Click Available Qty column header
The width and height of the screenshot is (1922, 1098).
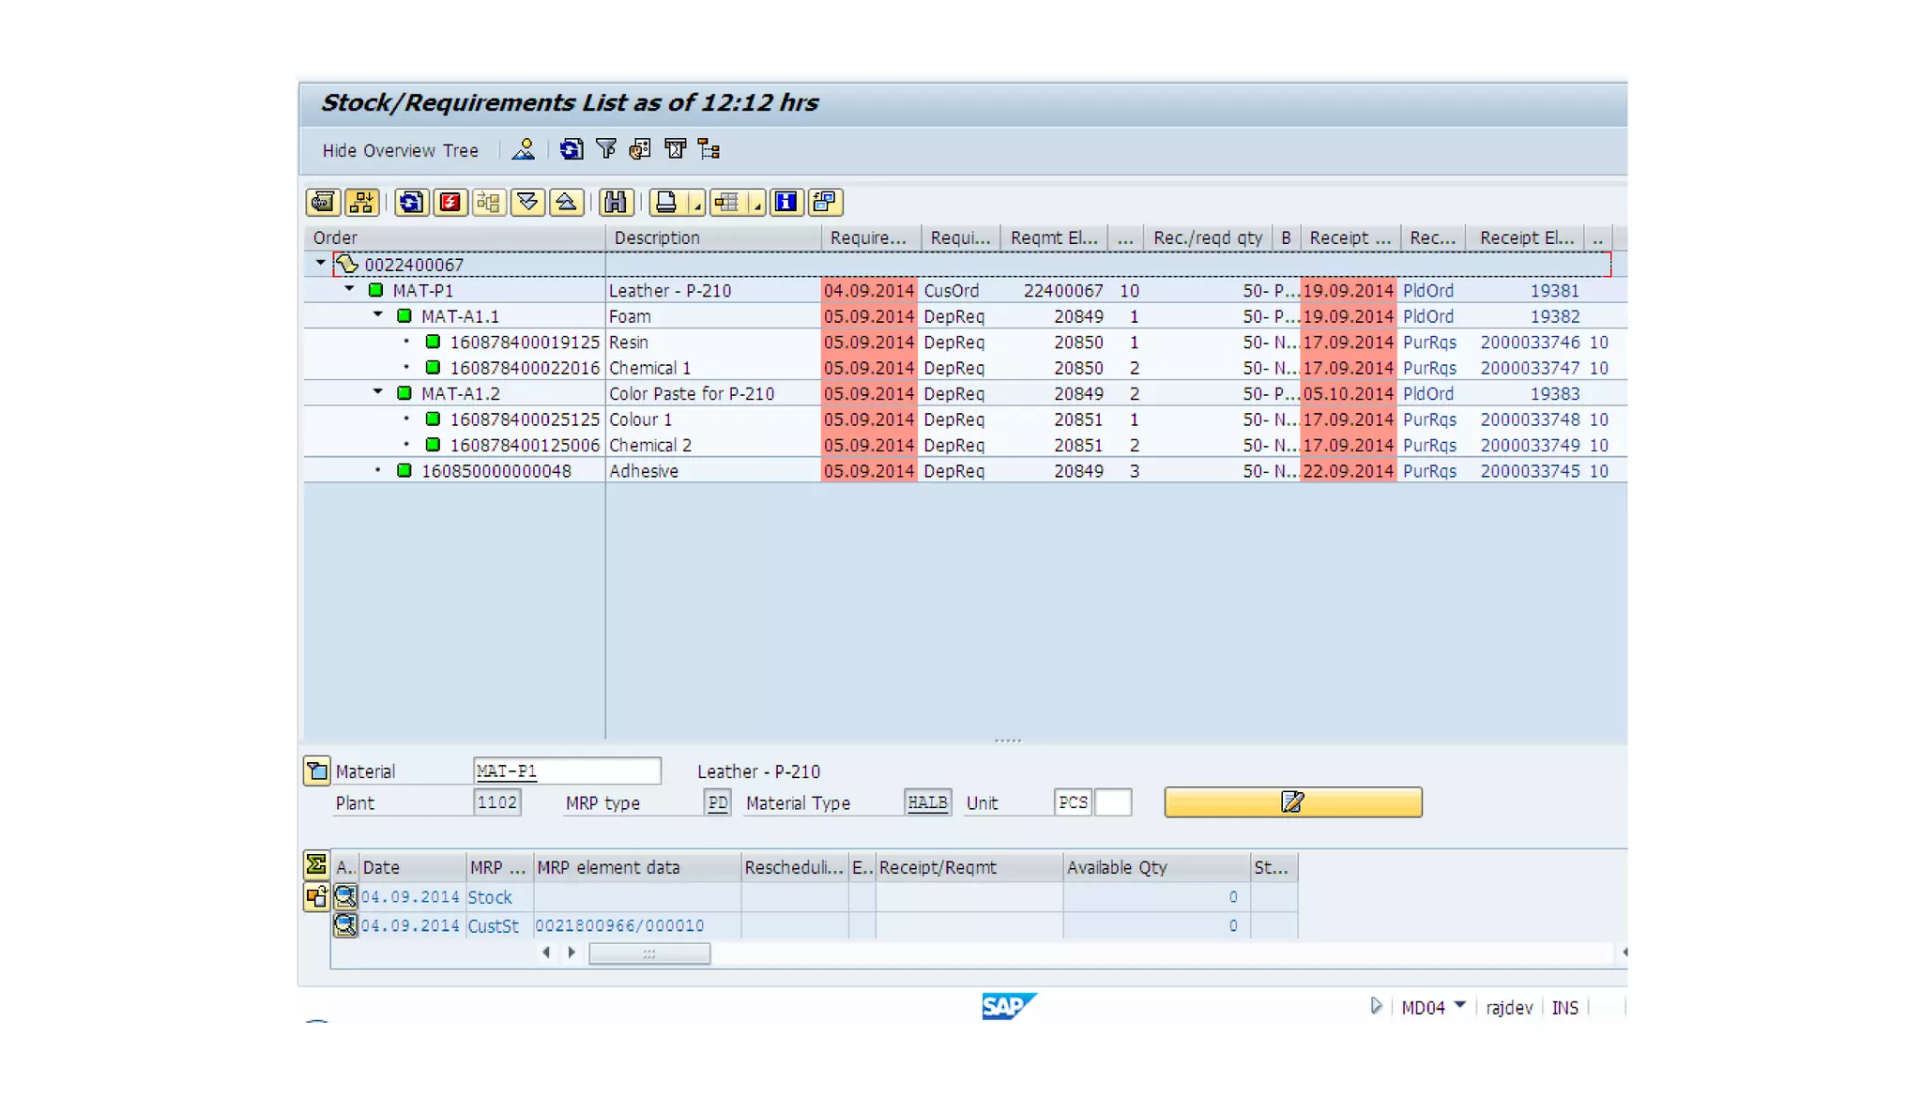[1156, 867]
